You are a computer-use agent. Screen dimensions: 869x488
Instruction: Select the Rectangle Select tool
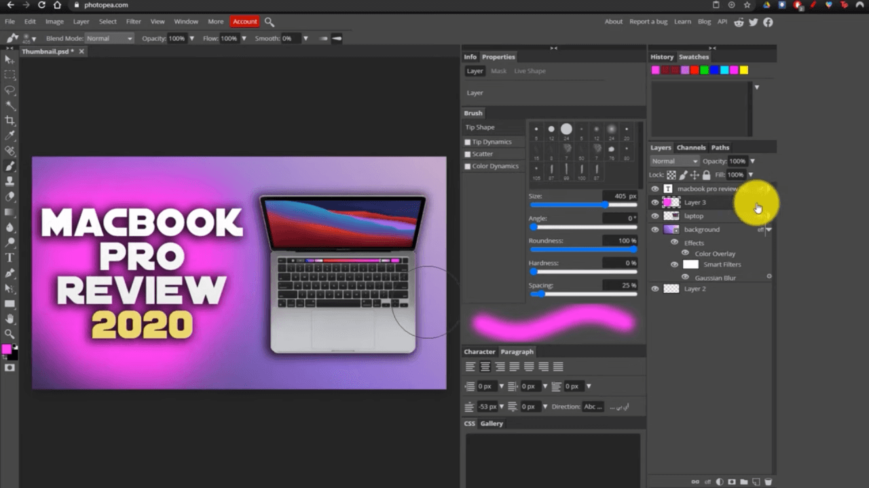(10, 75)
